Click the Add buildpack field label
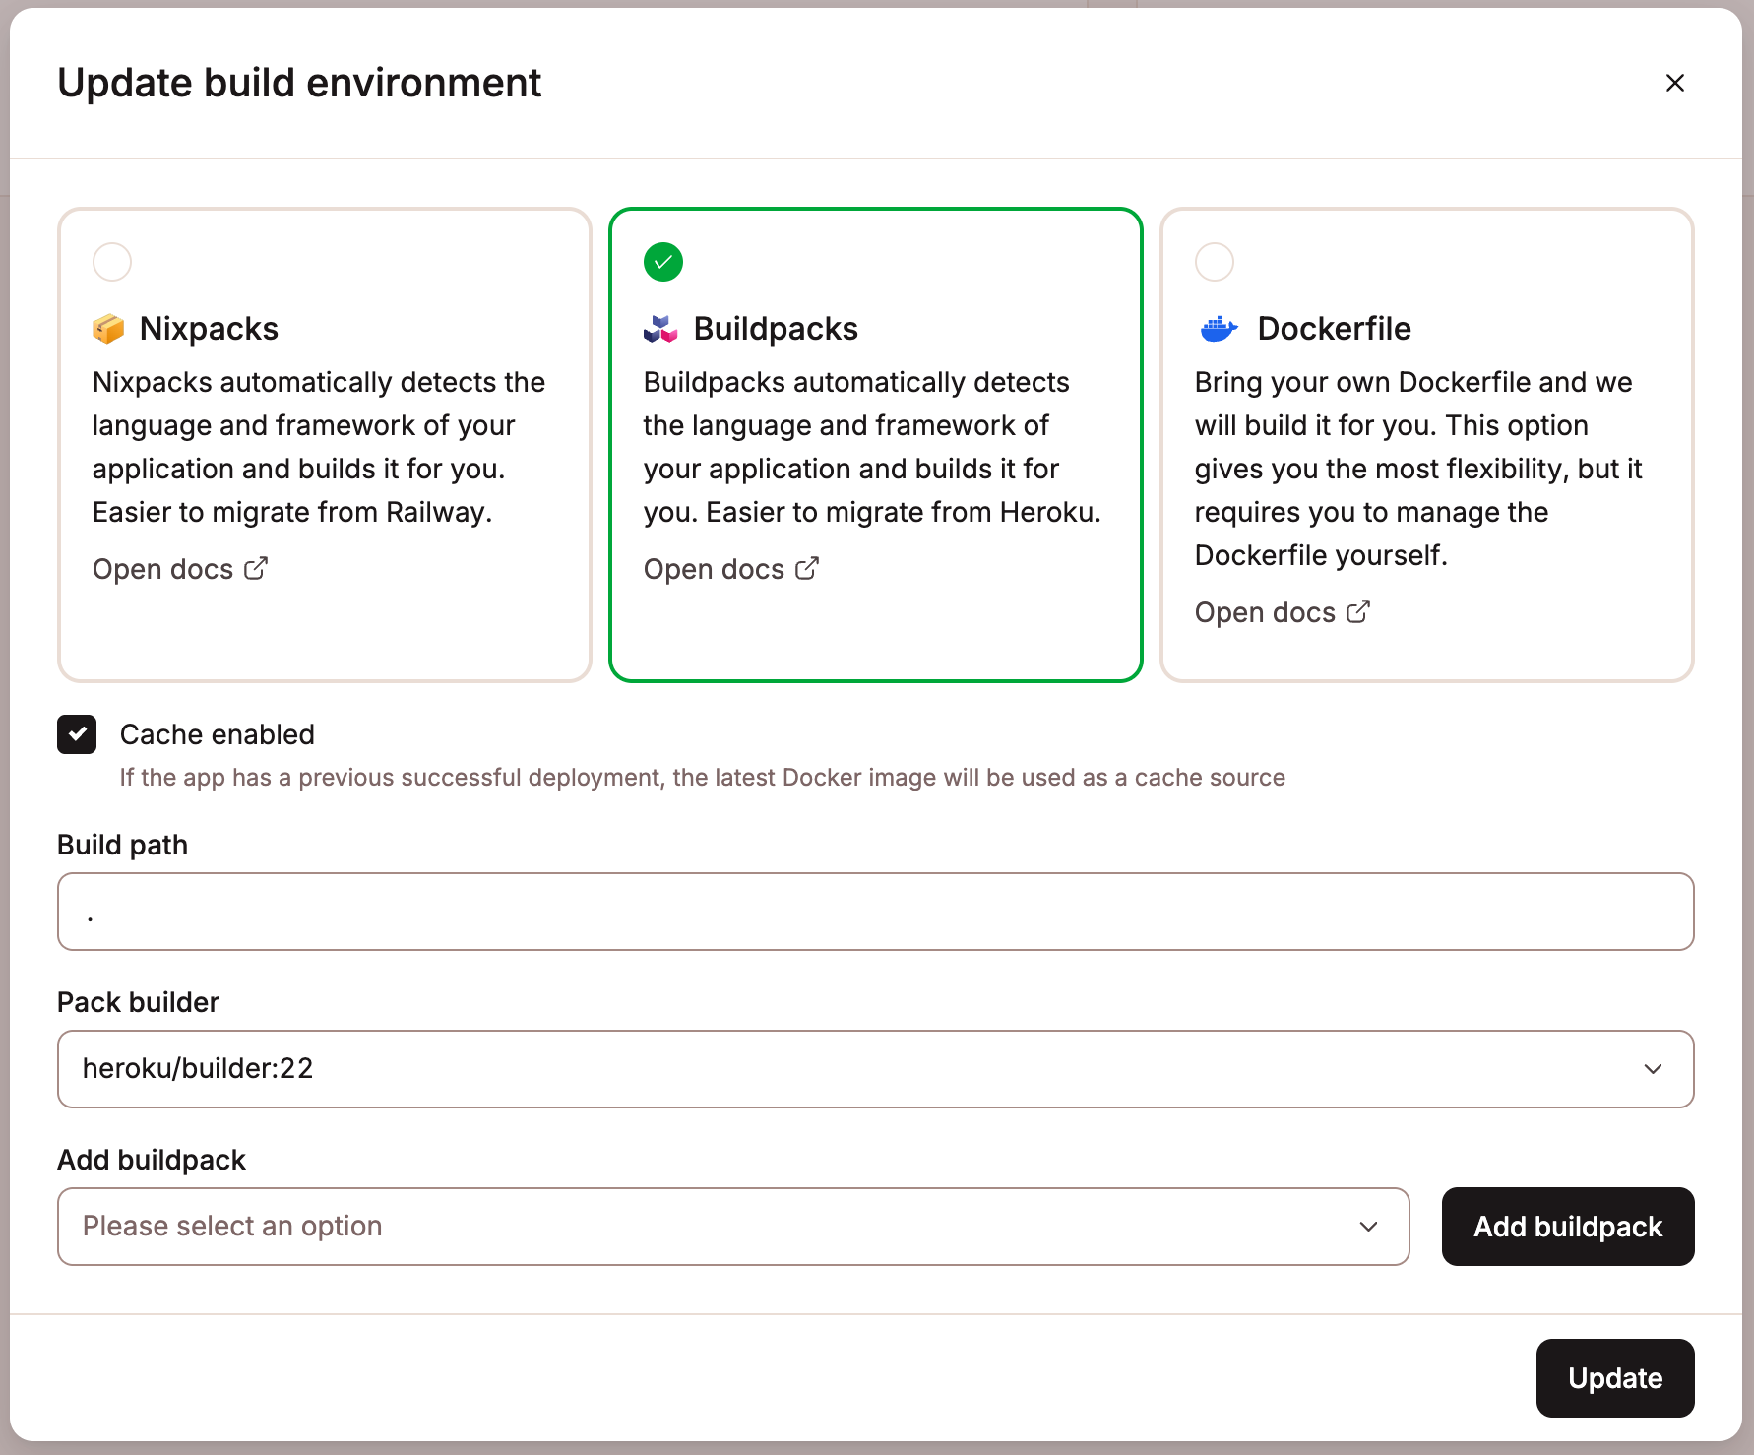This screenshot has height=1455, width=1754. [x=152, y=1160]
